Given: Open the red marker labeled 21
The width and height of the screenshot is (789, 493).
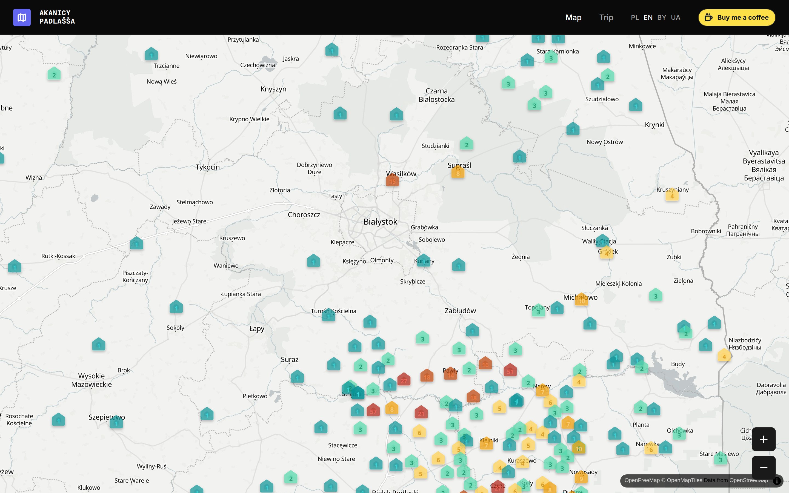Looking at the screenshot, I should 421,412.
